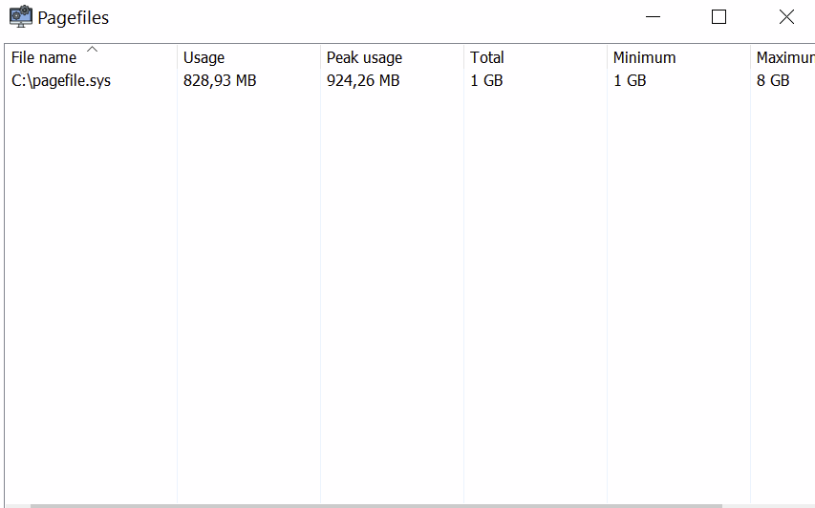
Task: Click the Pagefiles app icon in title bar
Action: [x=21, y=17]
